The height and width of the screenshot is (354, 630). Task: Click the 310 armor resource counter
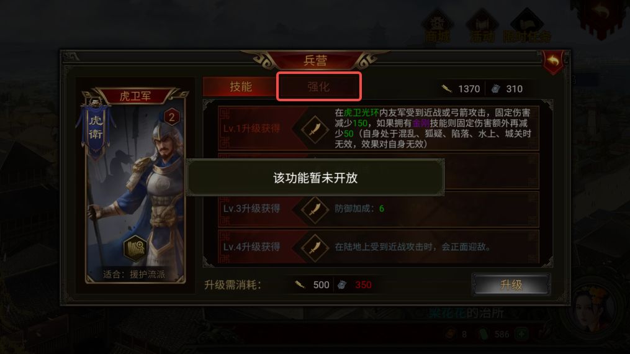pyautogui.click(x=508, y=89)
